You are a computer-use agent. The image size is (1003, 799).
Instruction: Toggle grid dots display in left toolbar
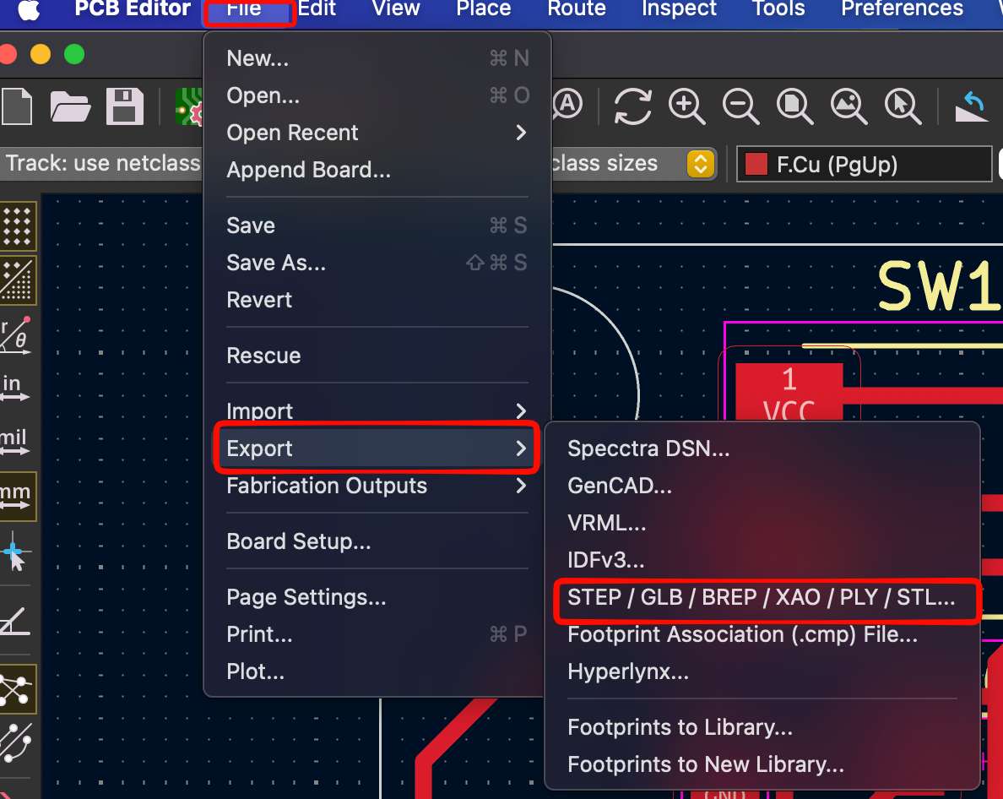pyautogui.click(x=17, y=226)
